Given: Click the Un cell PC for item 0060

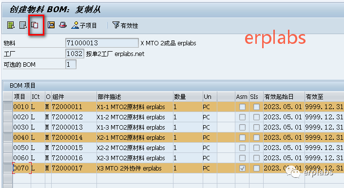Looking at the screenshot, I should tap(210, 158).
